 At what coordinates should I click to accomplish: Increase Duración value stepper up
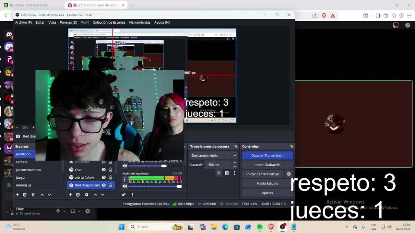point(235,163)
